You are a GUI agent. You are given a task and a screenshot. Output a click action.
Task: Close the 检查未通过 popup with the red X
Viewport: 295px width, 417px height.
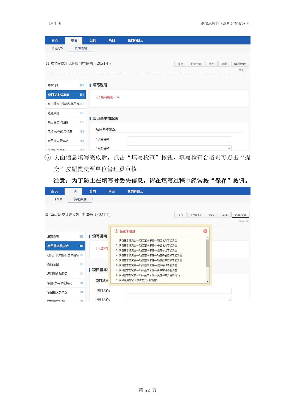205,231
